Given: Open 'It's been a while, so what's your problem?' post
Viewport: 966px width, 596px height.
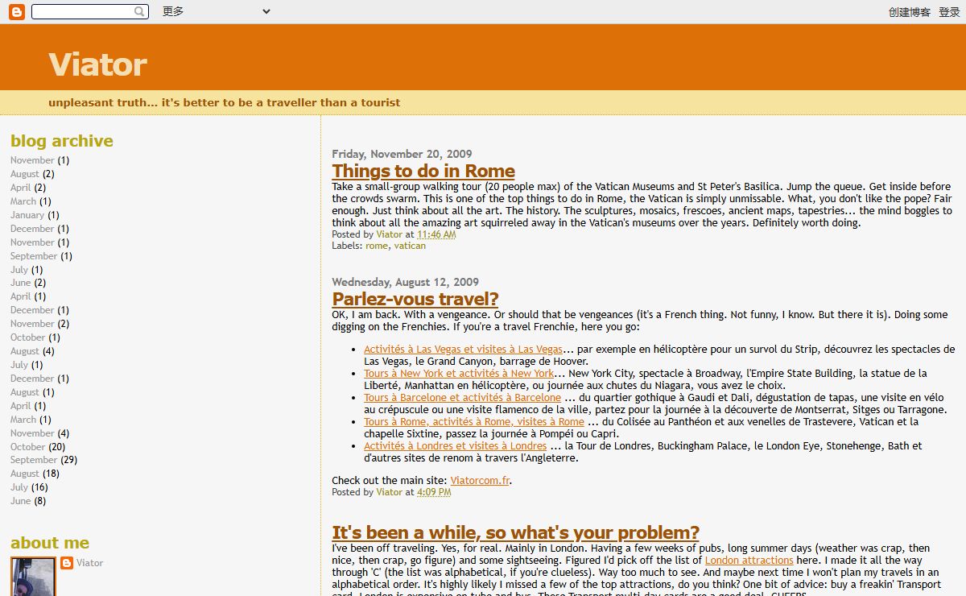Looking at the screenshot, I should click(515, 532).
